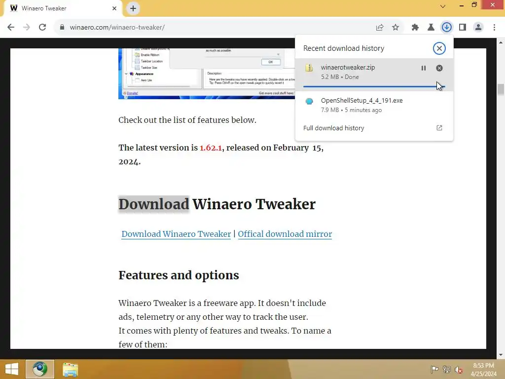The width and height of the screenshot is (505, 379).
Task: Click scrollbar up arrow
Action: pos(501,42)
